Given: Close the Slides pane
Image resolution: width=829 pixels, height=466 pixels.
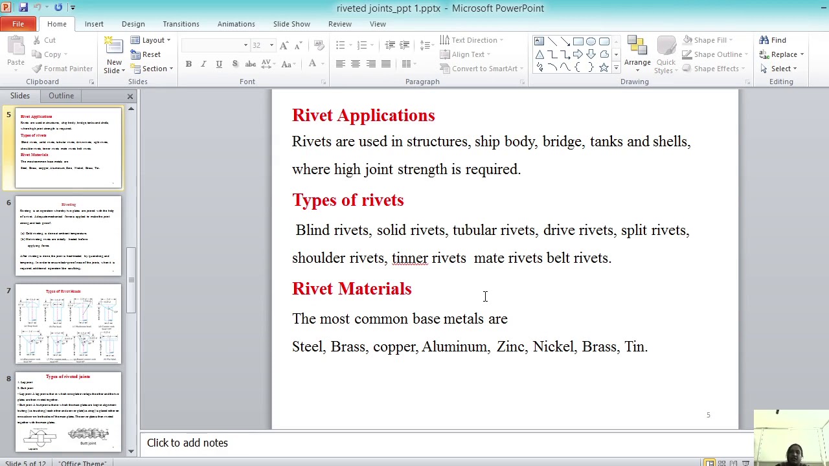Looking at the screenshot, I should point(130,96).
